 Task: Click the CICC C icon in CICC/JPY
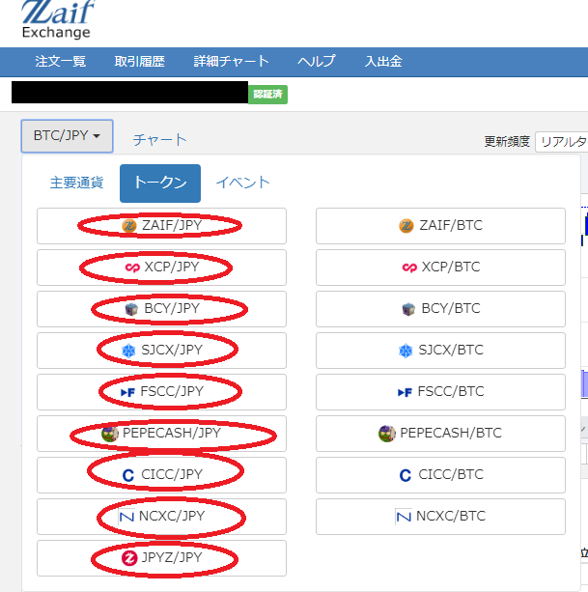click(x=128, y=475)
